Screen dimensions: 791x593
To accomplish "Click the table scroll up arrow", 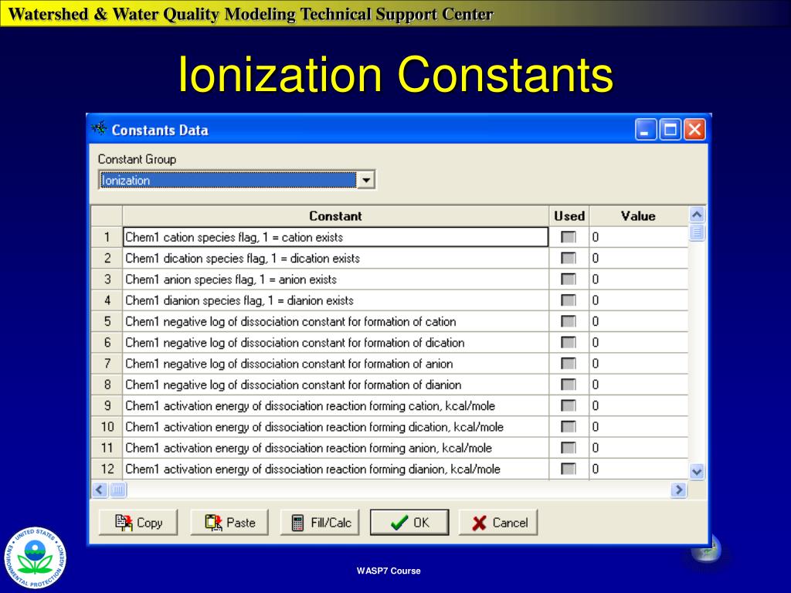I will coord(698,215).
